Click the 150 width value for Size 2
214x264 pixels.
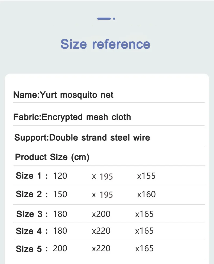coord(60,194)
